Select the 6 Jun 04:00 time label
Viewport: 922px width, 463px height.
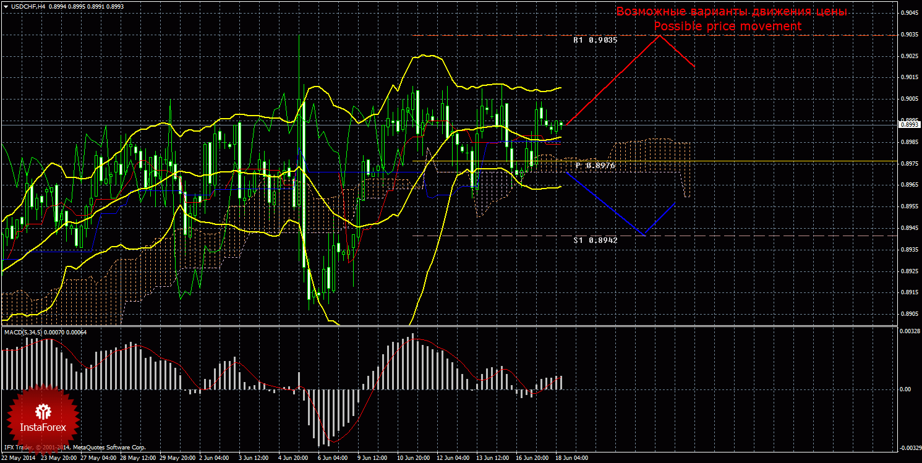click(333, 459)
